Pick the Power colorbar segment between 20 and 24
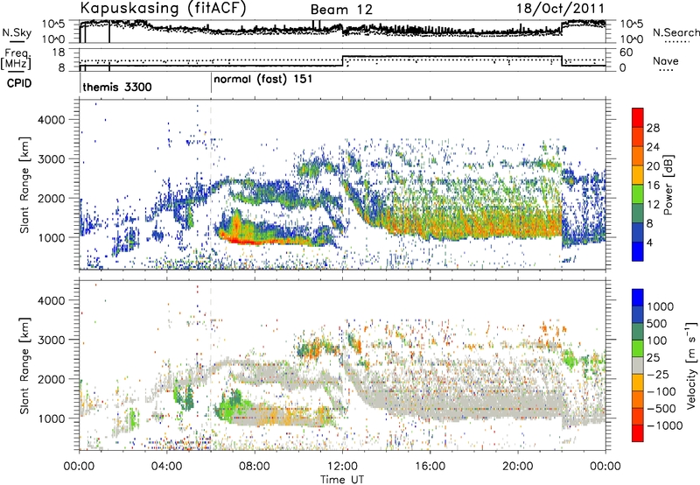The width and height of the screenshot is (700, 485). (x=638, y=156)
